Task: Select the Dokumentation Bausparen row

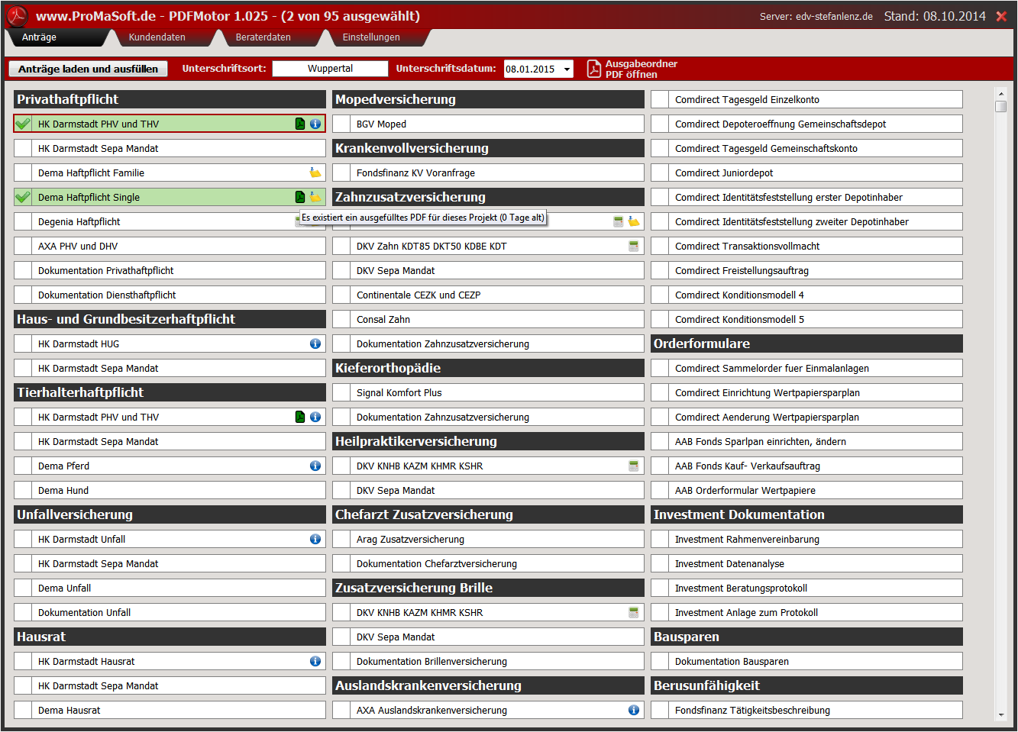Action: point(806,661)
